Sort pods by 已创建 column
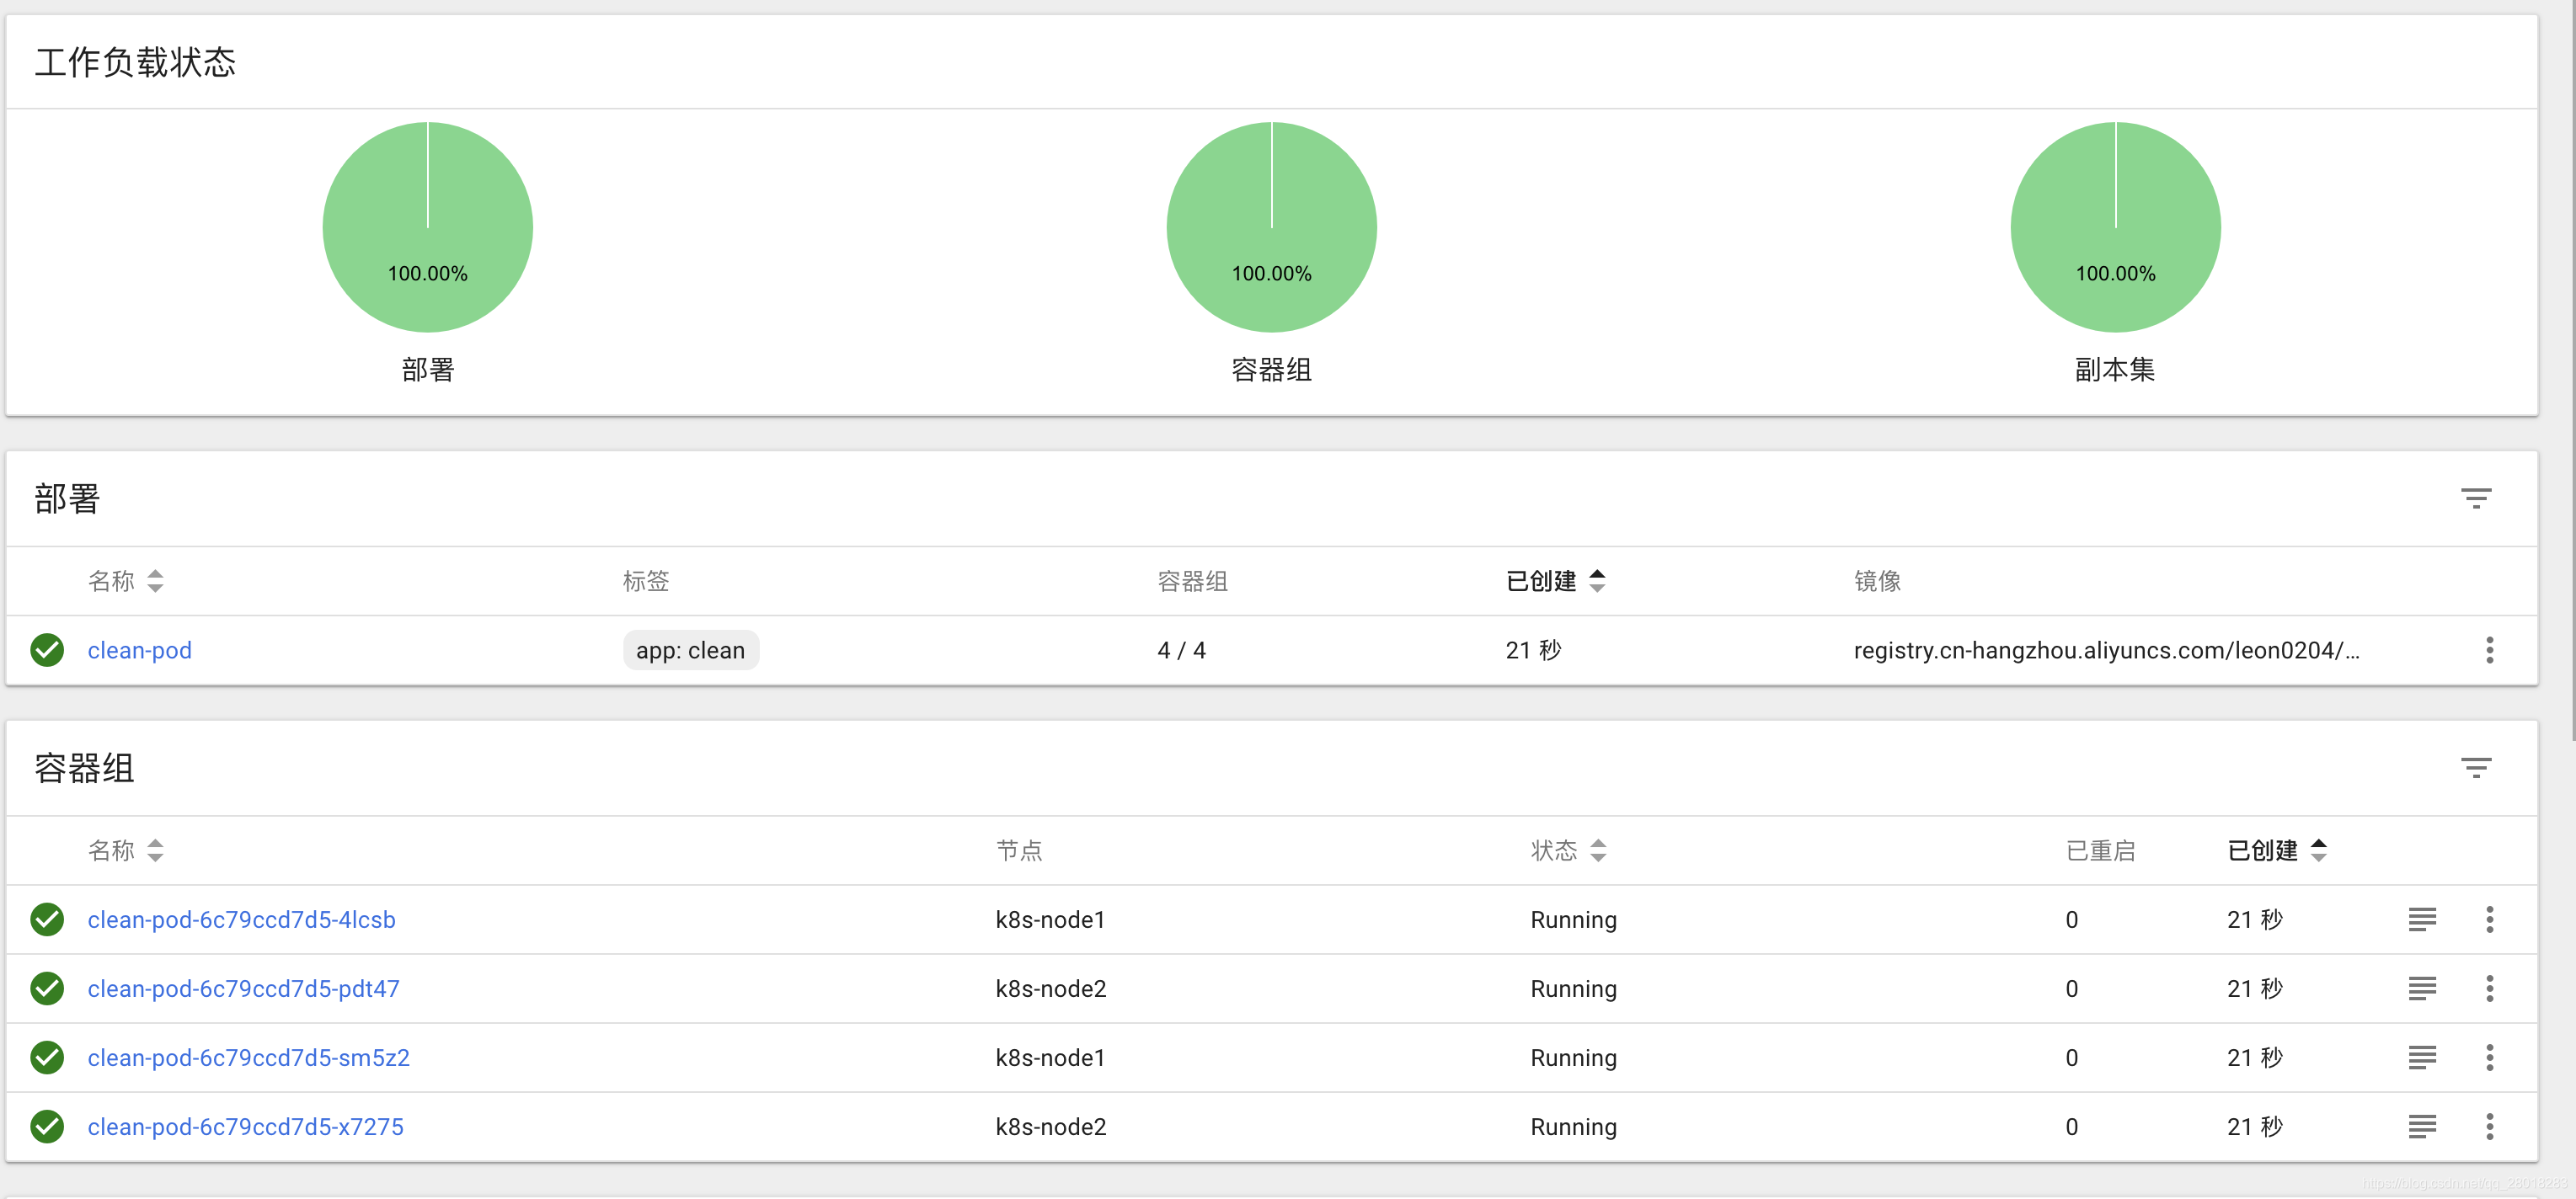 (x=2277, y=850)
